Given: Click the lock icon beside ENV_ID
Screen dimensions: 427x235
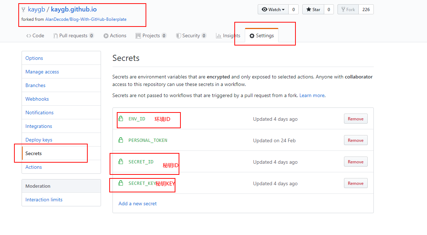Looking at the screenshot, I should 121,119.
